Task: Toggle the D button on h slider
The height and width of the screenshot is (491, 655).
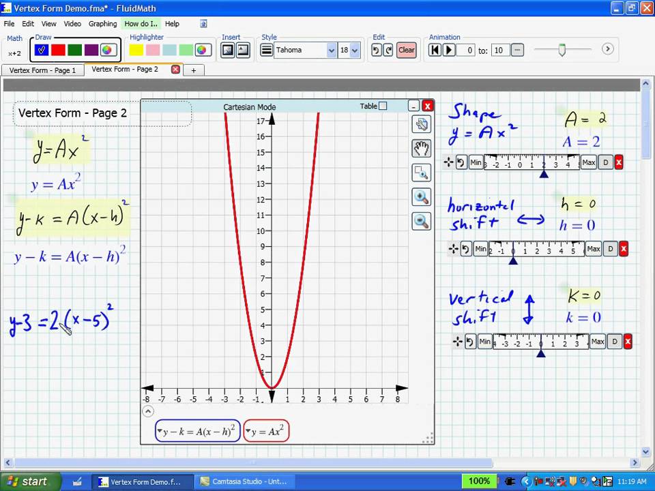Action: coord(610,250)
